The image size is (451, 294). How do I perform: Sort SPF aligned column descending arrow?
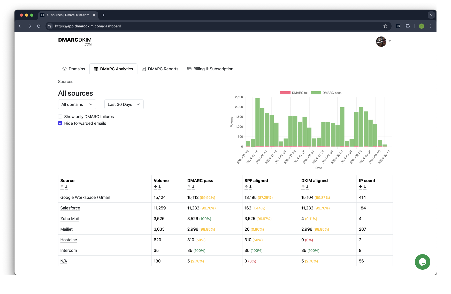pos(250,187)
